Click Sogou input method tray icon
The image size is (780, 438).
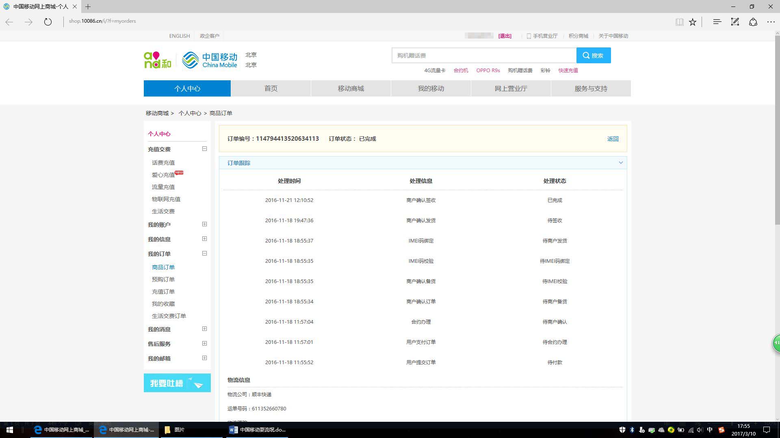[x=721, y=430]
